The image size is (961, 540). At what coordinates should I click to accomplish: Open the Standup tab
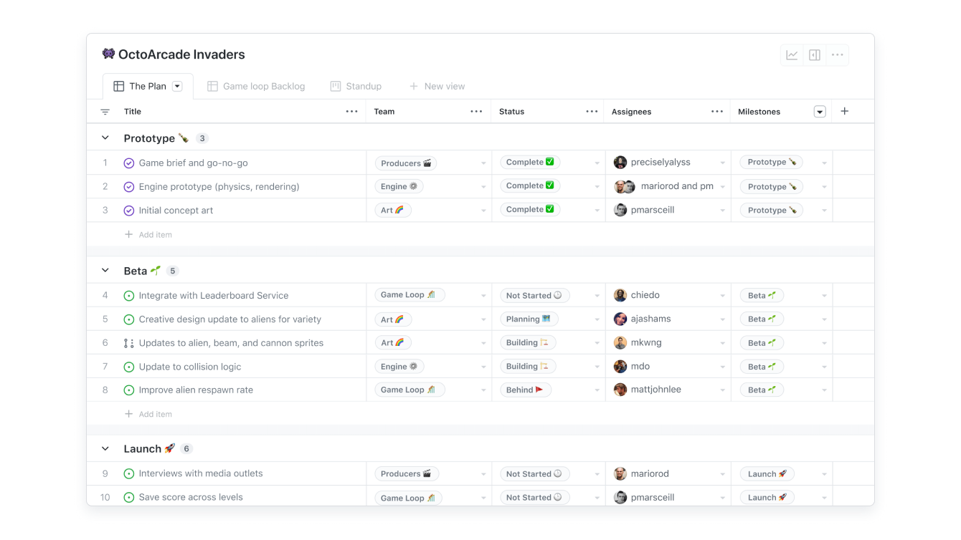(364, 85)
